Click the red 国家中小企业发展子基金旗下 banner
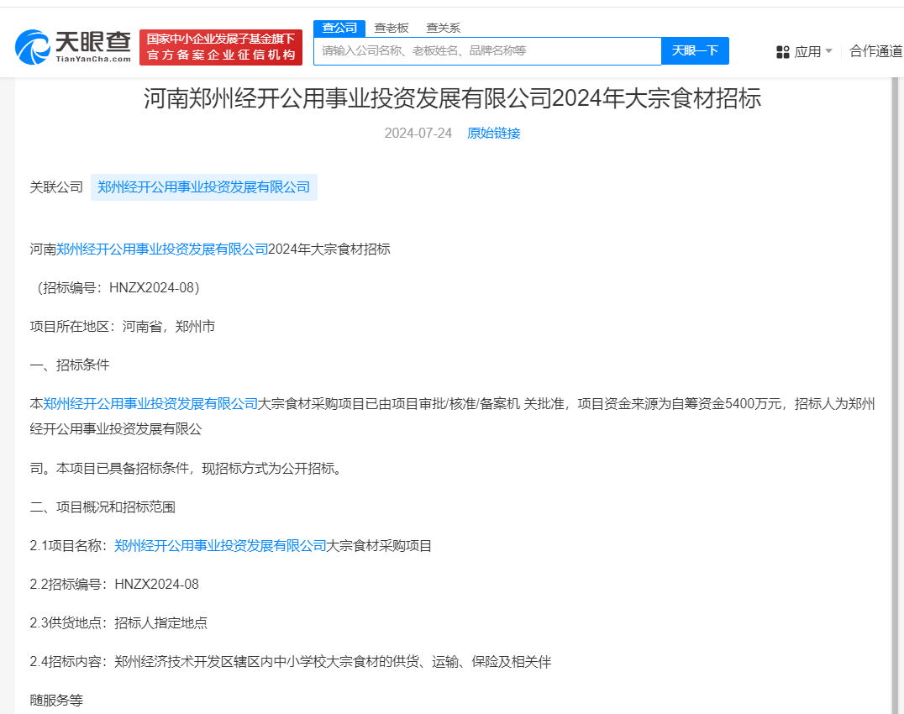Screen dimensions: 904x714 click(220, 48)
